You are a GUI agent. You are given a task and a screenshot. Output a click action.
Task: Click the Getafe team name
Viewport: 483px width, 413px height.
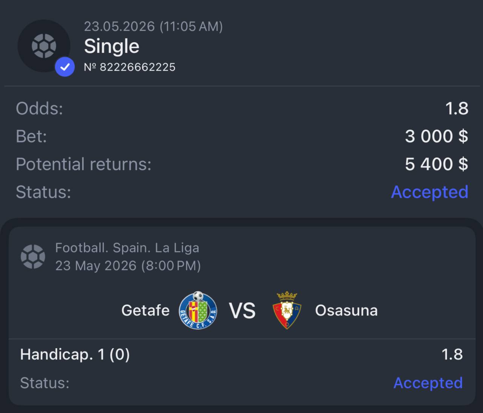coord(145,311)
